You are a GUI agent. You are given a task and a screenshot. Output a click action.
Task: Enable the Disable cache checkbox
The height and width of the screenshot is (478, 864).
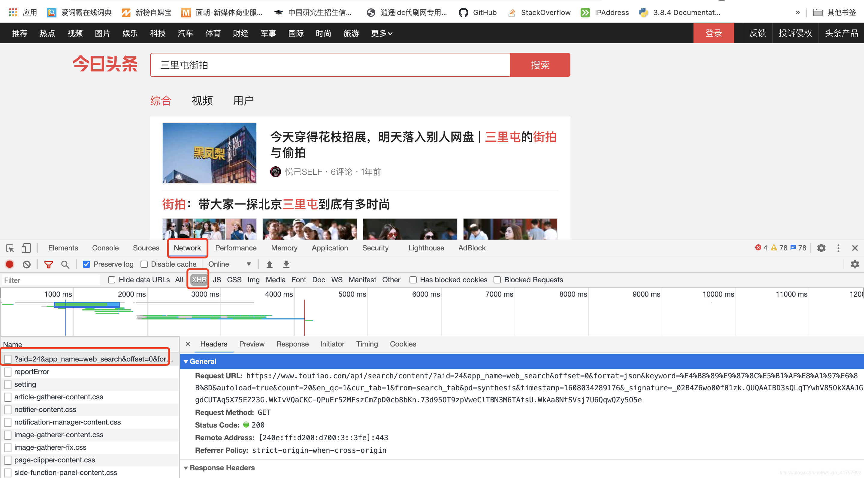click(144, 264)
